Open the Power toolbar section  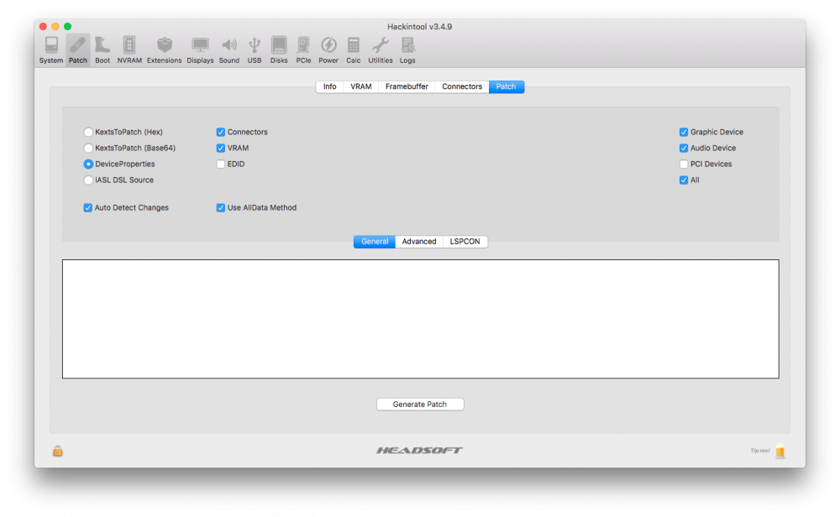pyautogui.click(x=328, y=50)
